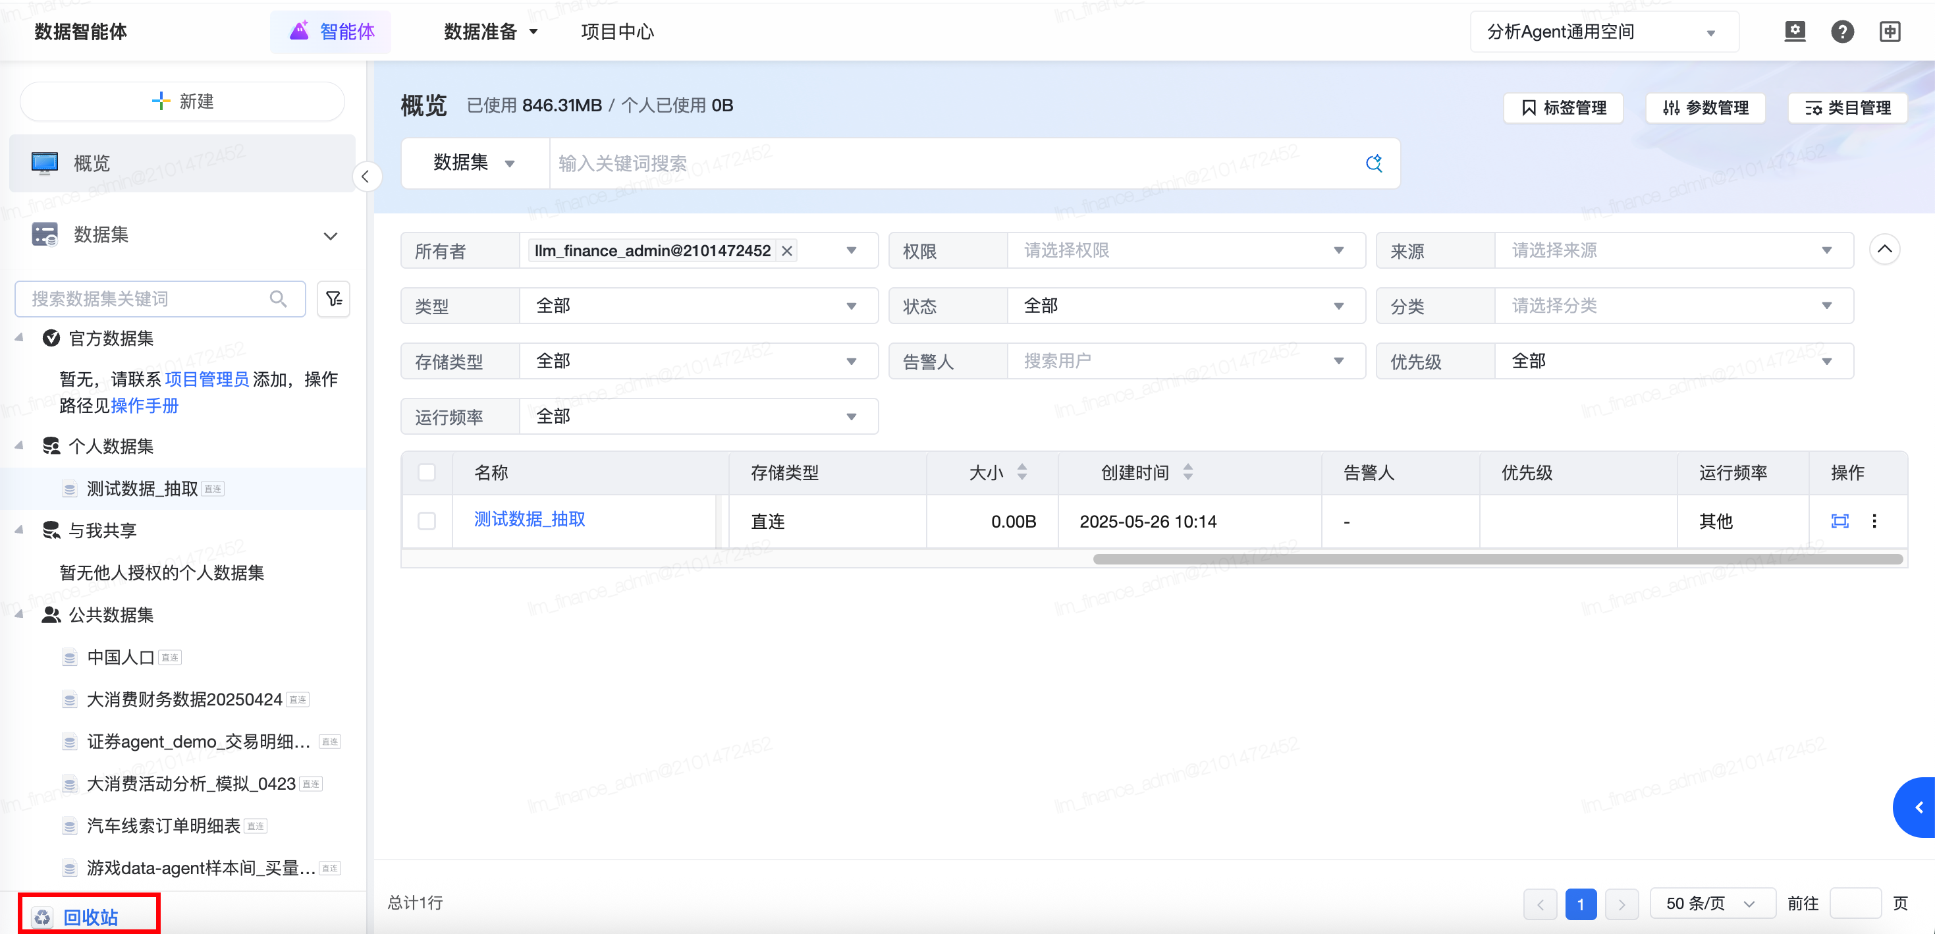Open the 告警人 user search dropdown
1935x934 pixels.
1186,362
